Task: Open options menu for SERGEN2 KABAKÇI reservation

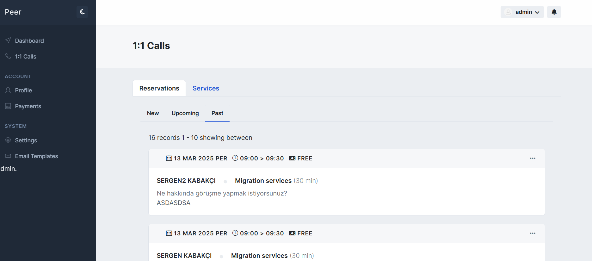Action: [x=533, y=158]
